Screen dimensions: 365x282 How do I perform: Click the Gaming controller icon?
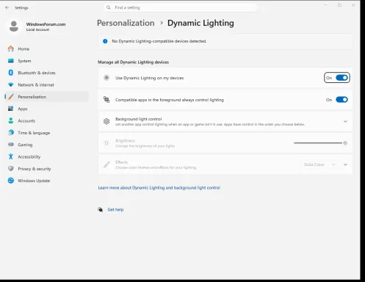pos(11,145)
